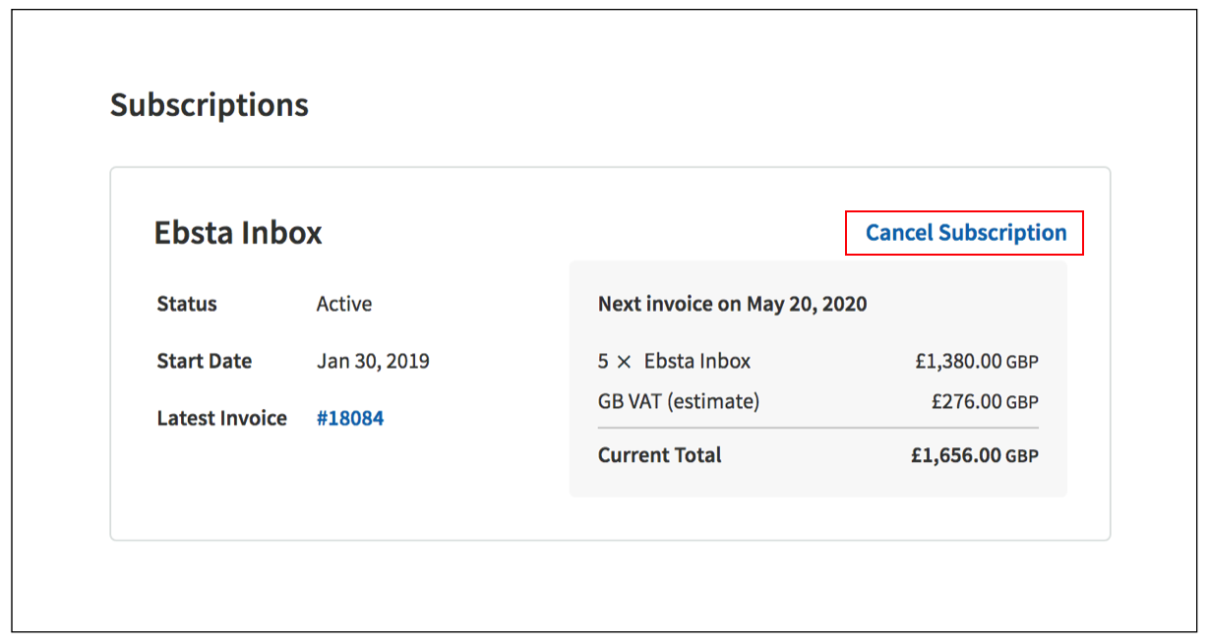1208x643 pixels.
Task: Click the GB VAT (estimate) line
Action: 678,401
